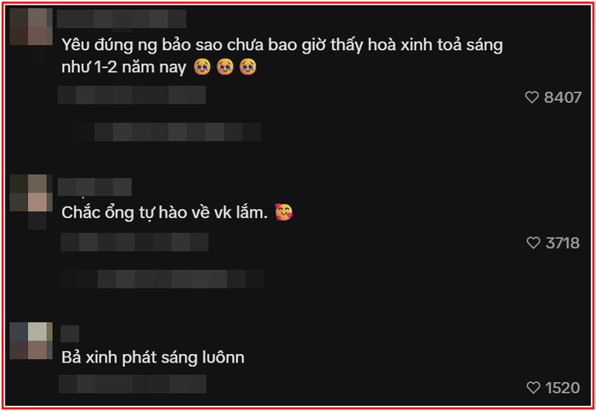596x411 pixels.
Task: Click the 3718 like count number
Action: [x=563, y=243]
